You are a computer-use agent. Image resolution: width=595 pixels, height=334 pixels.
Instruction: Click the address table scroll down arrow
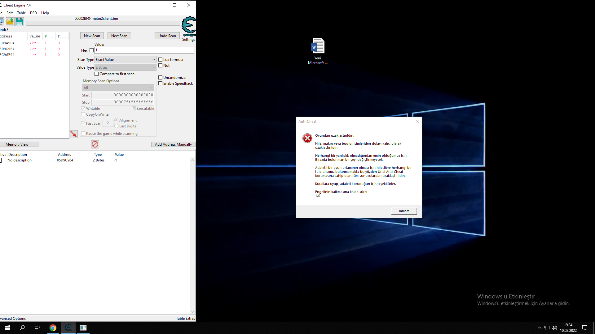click(x=193, y=312)
